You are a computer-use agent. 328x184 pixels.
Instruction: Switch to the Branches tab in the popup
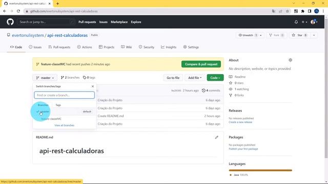coord(43,105)
